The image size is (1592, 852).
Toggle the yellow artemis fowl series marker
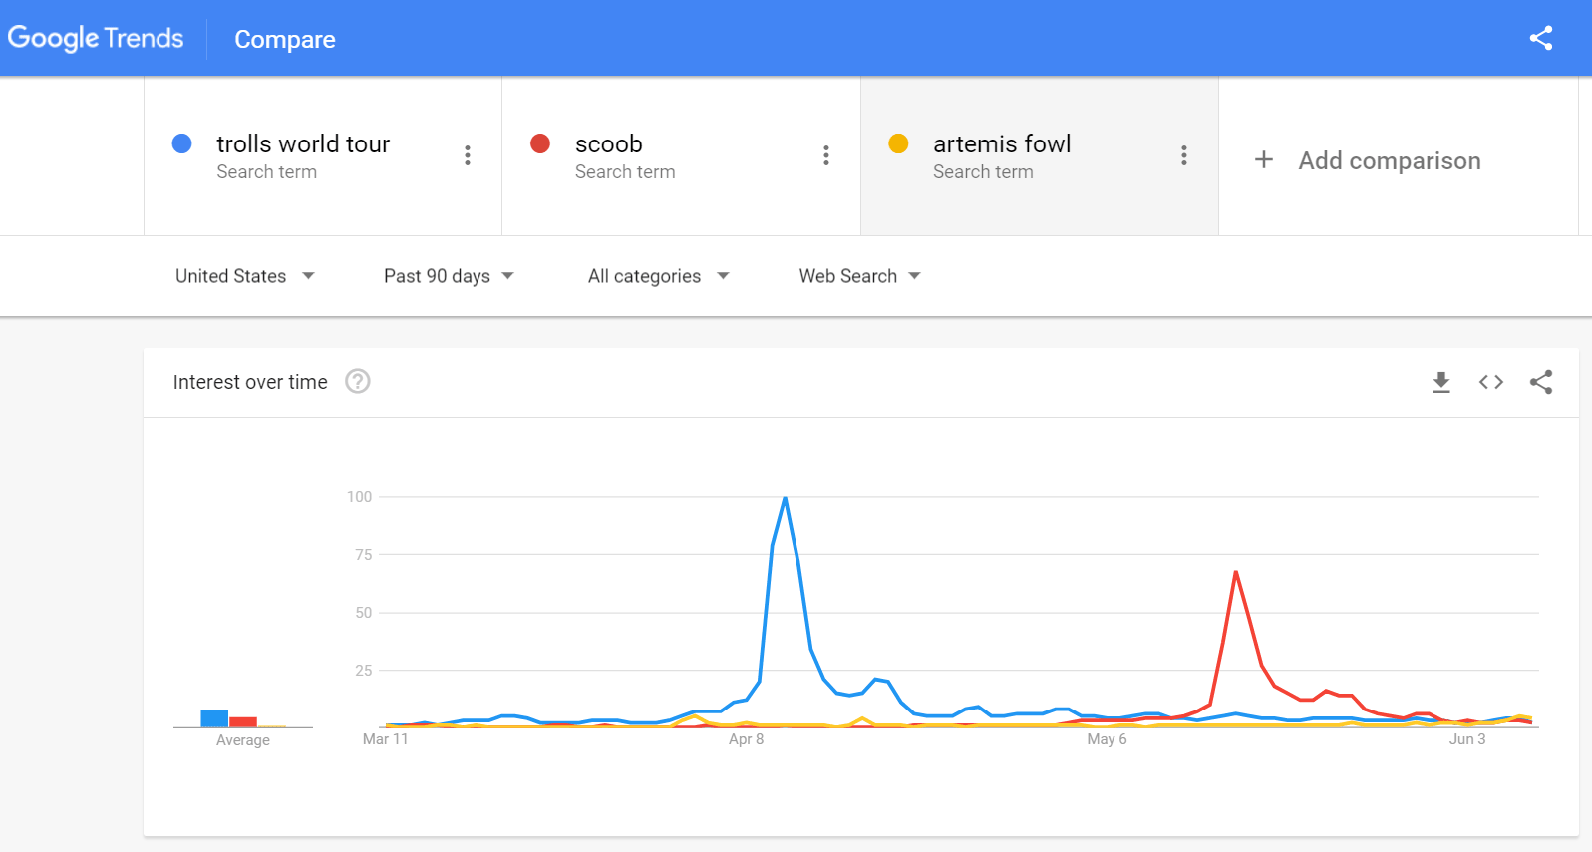coord(898,143)
